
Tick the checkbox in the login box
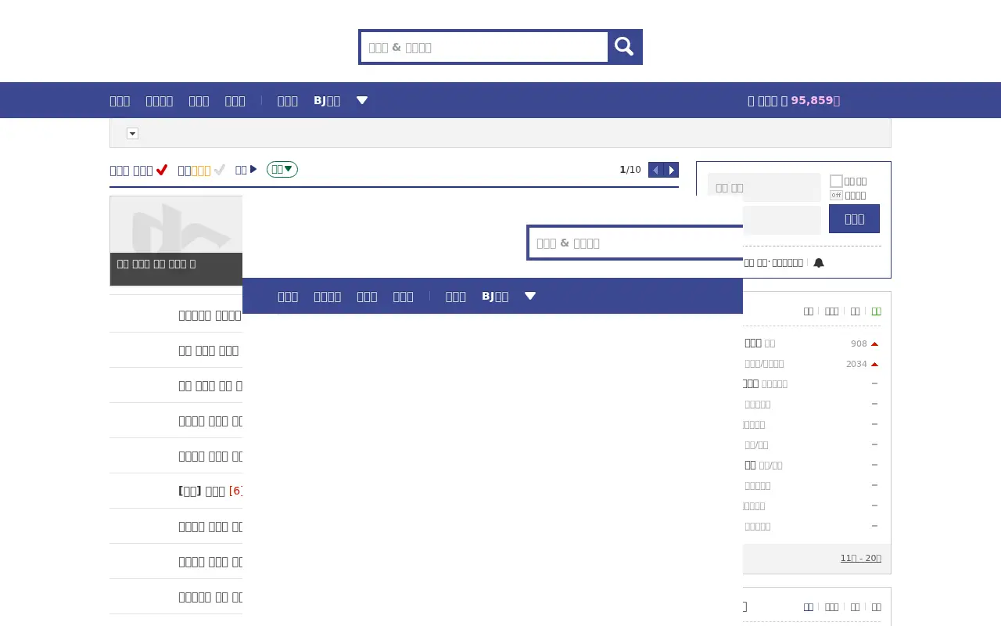[x=836, y=181]
